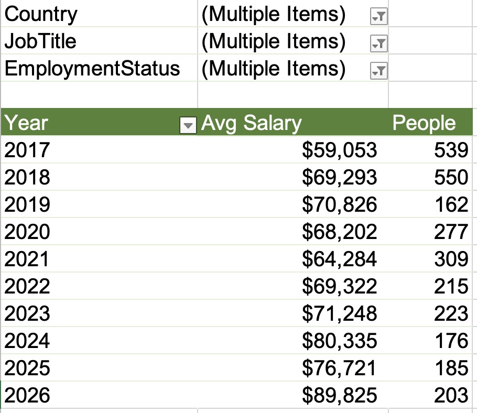Viewport: 477px width, 413px height.
Task: Expand the Year column filter arrow
Action: pos(187,125)
